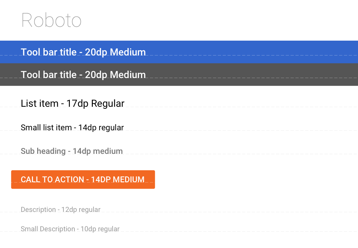Viewport: 358px width, 248px height.
Task: Click 'List item - 17dp Regular' text
Action: tap(72, 104)
